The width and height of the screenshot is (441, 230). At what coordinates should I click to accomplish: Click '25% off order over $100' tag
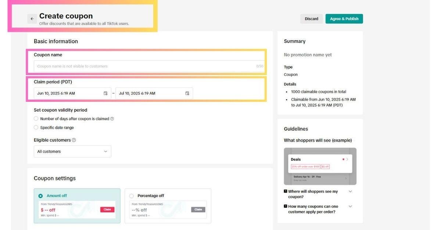305,167
